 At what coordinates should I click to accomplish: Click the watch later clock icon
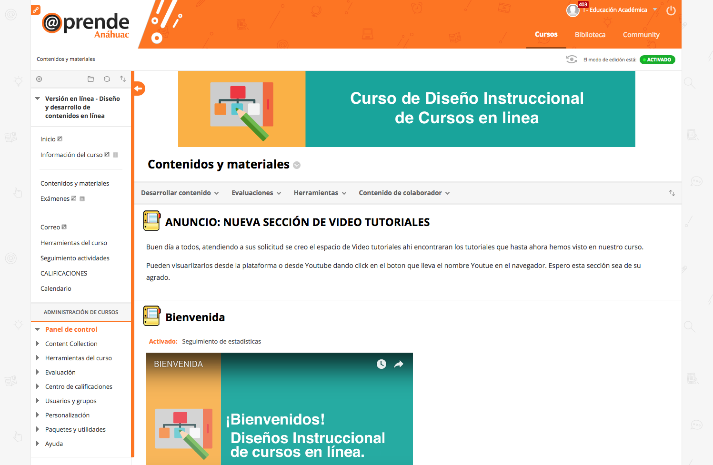[x=382, y=364]
